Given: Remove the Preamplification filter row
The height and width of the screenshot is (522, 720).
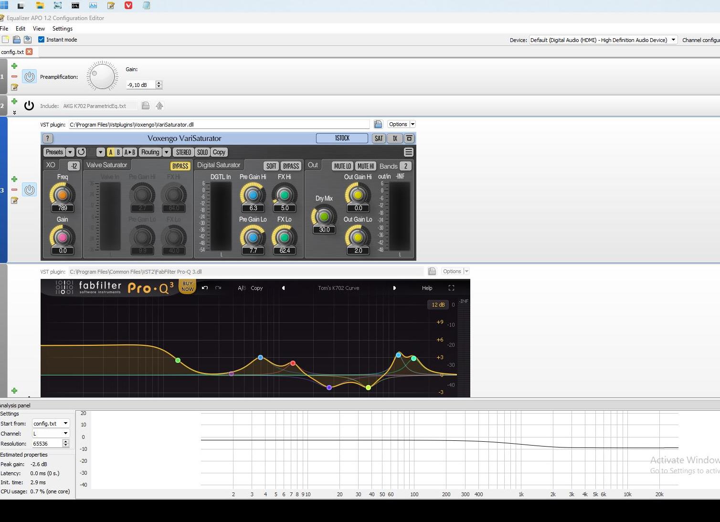Looking at the screenshot, I should (x=14, y=76).
